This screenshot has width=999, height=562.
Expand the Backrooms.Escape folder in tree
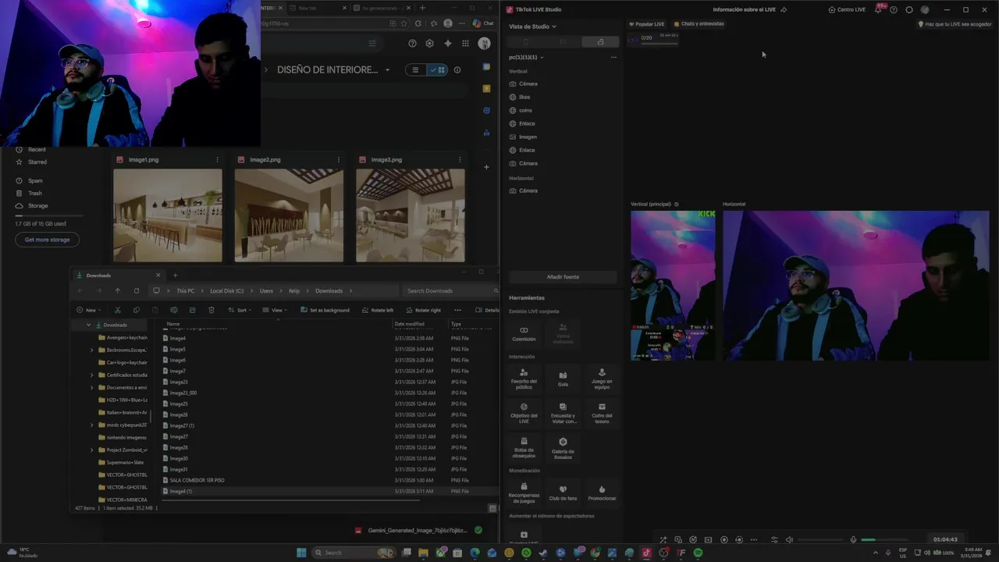point(91,350)
